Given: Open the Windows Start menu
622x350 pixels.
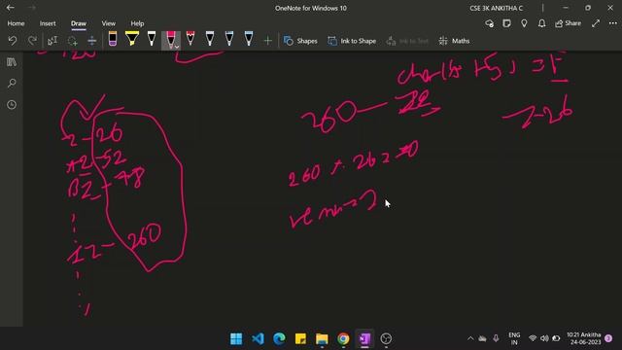Looking at the screenshot, I should tap(236, 338).
